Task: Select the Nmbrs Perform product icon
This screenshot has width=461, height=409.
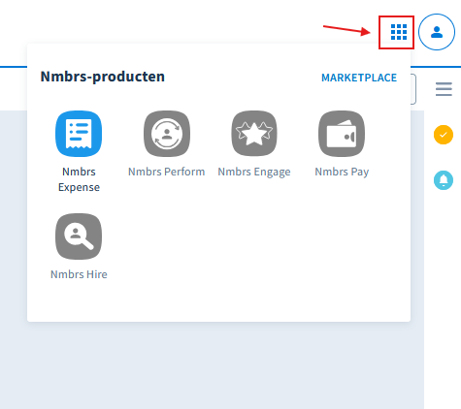Action: [167, 134]
